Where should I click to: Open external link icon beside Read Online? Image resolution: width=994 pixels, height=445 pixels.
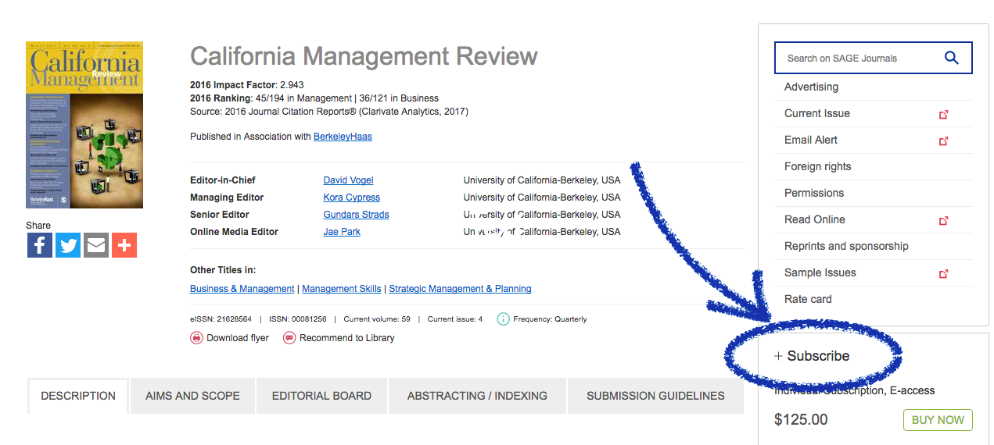[x=943, y=220]
